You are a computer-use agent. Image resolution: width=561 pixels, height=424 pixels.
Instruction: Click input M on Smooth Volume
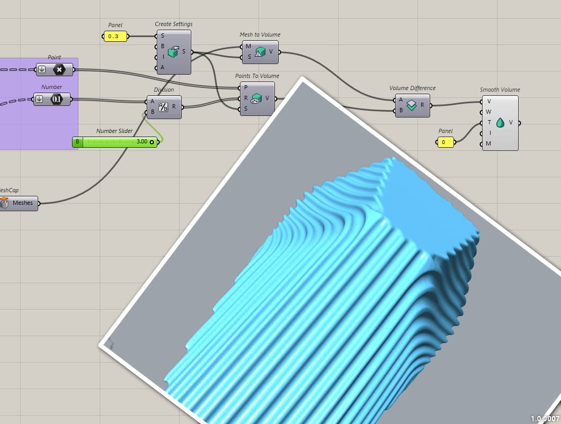click(x=488, y=143)
